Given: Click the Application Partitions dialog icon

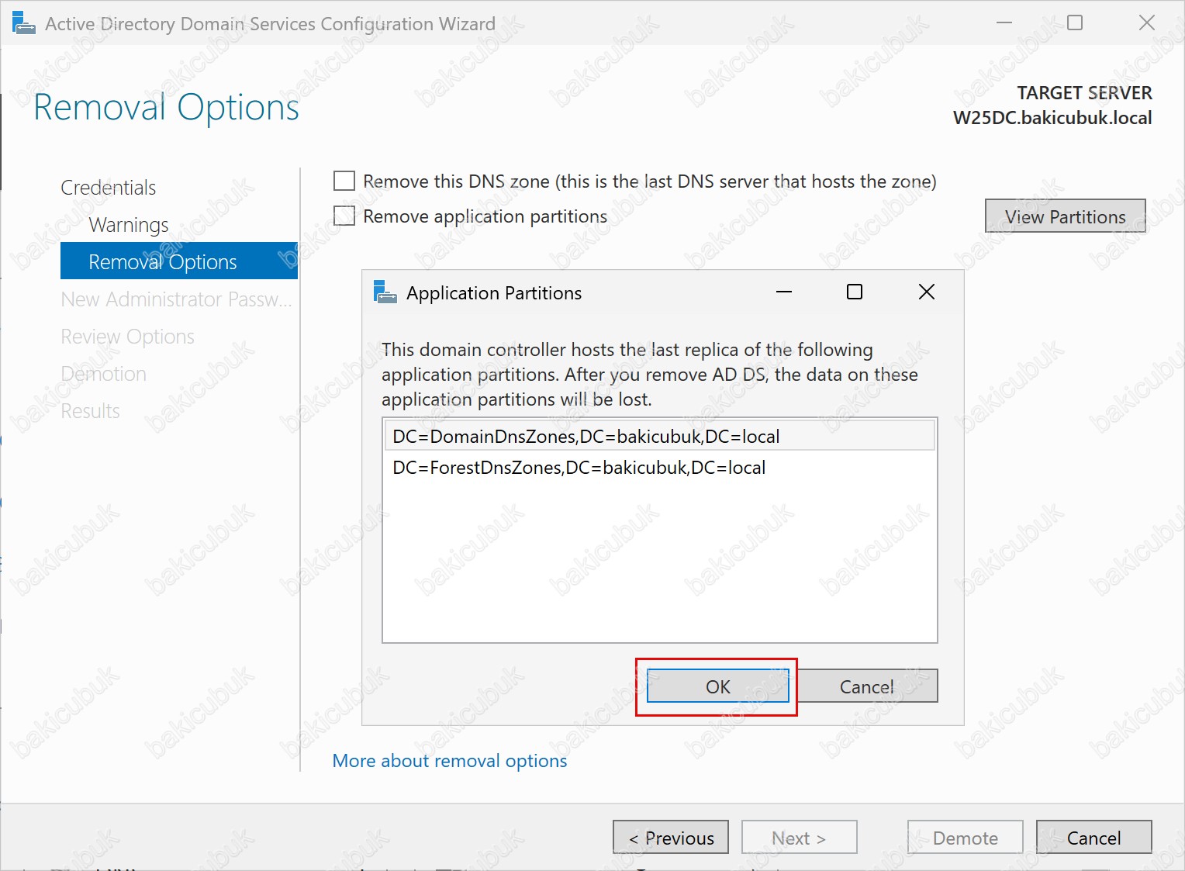Looking at the screenshot, I should [x=385, y=292].
